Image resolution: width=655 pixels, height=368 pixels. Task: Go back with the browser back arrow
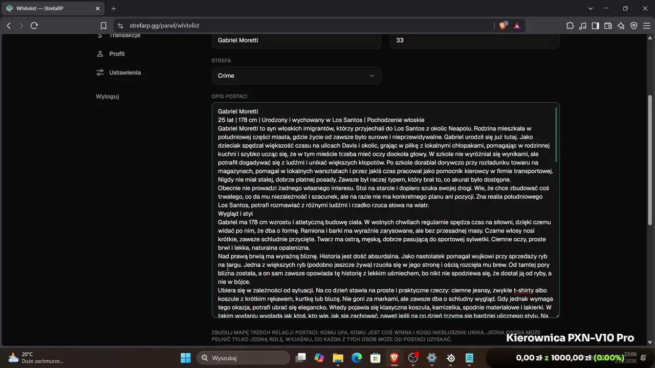click(x=9, y=26)
